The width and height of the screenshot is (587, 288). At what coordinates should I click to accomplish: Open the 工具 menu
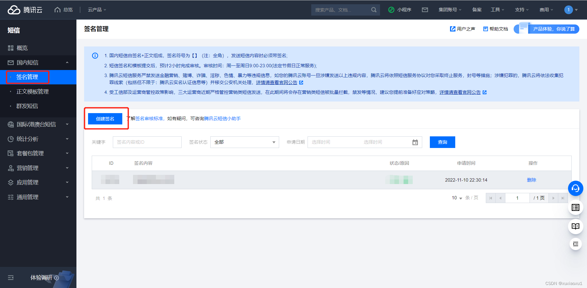click(497, 10)
